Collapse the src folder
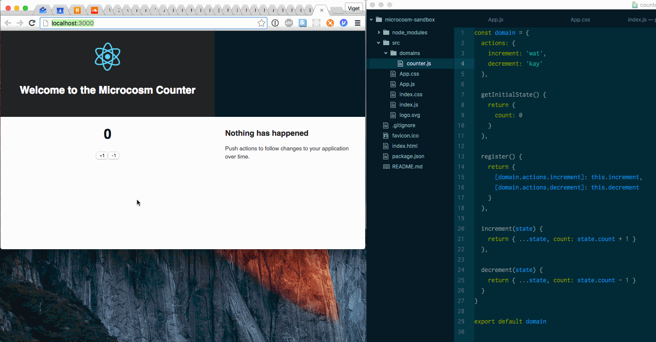Viewport: 656px width, 342px height. tap(378, 43)
